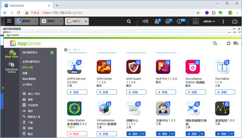Click the user profile avatar icon
Screen dimensions: 242x138
(195, 21)
